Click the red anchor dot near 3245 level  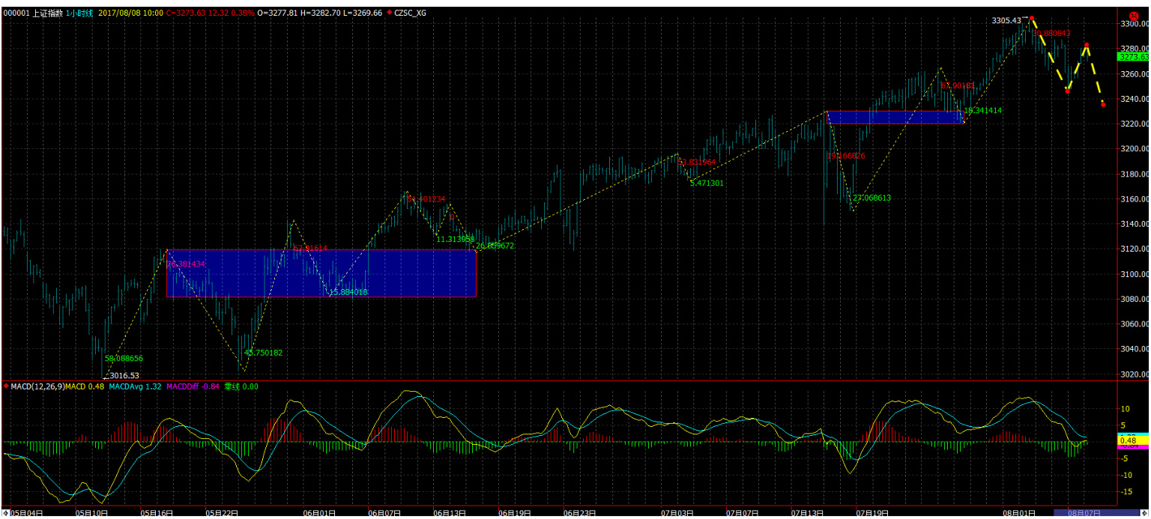(1068, 91)
